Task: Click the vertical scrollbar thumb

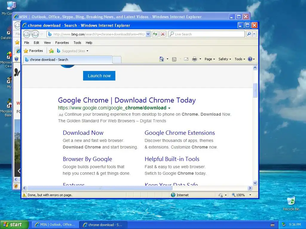Action: tap(255, 90)
